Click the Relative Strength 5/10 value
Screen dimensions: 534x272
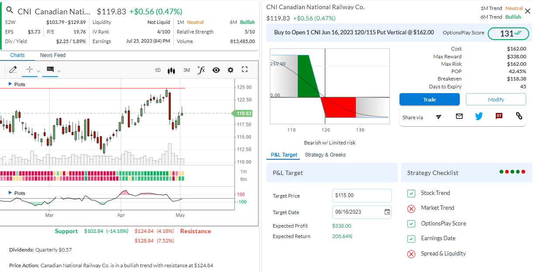point(250,32)
